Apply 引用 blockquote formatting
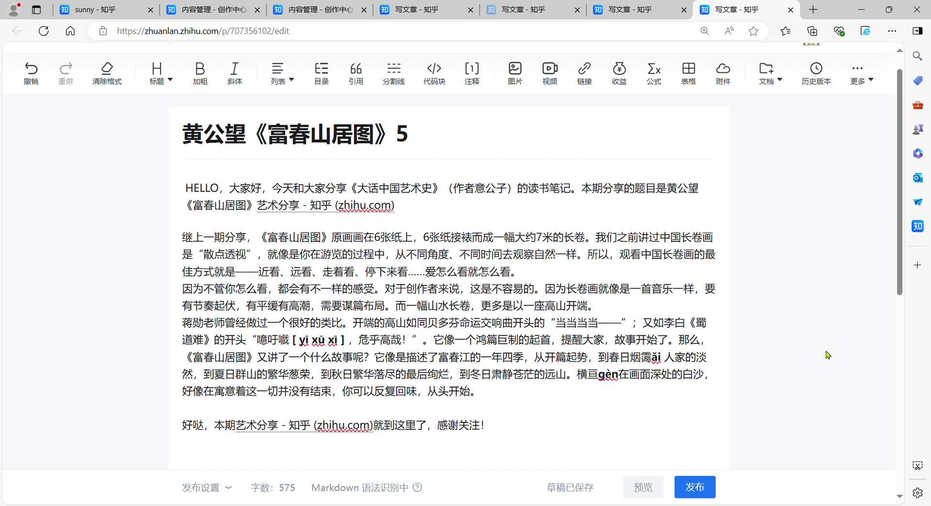 355,74
